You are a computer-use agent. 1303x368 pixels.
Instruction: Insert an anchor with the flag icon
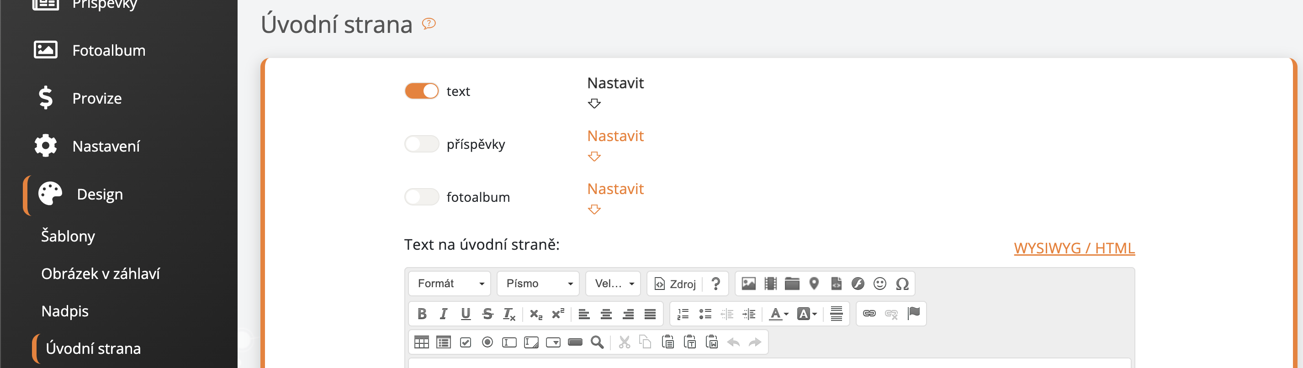click(x=914, y=314)
